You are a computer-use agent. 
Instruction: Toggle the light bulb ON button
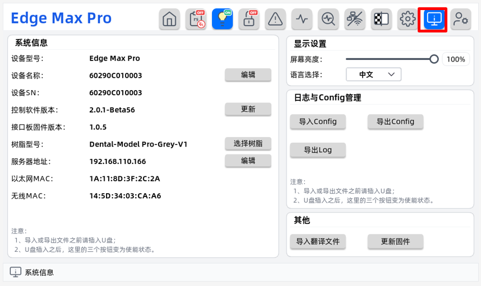223,19
